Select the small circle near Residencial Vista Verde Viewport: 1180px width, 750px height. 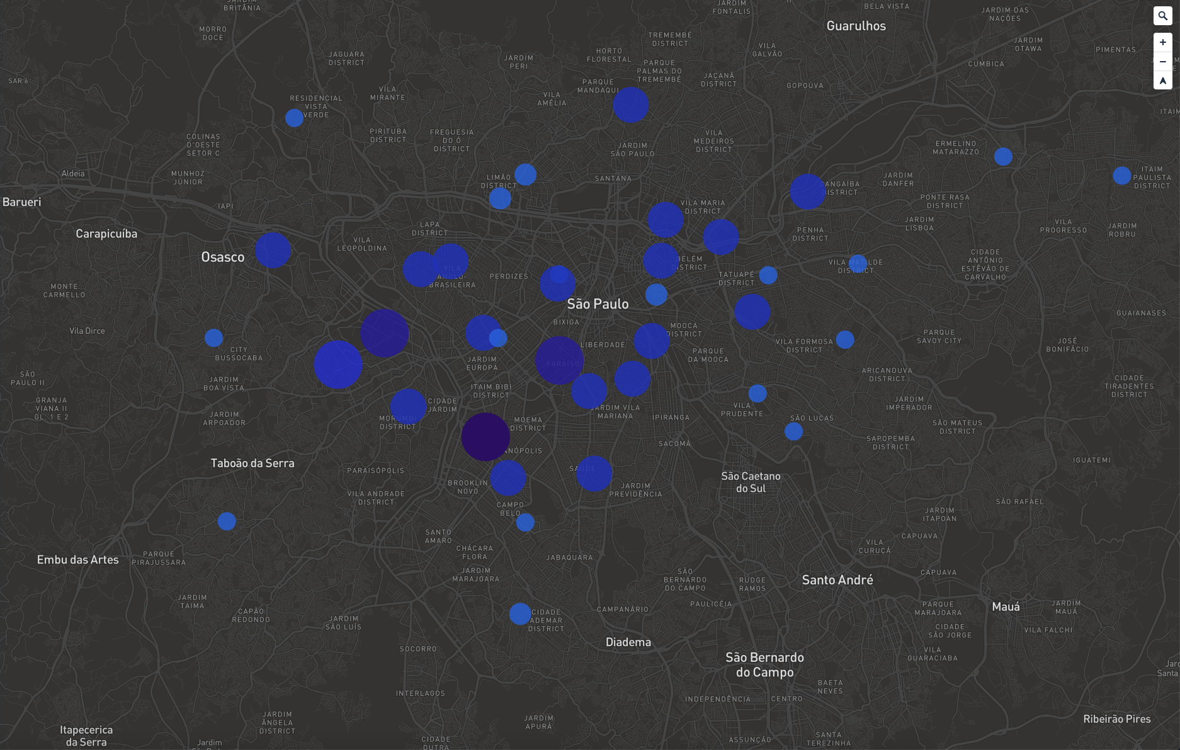[294, 118]
